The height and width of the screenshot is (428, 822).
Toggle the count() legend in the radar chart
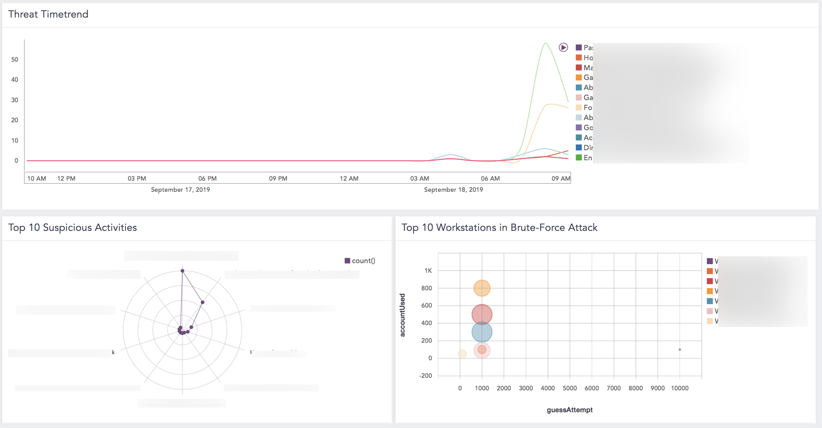point(360,261)
